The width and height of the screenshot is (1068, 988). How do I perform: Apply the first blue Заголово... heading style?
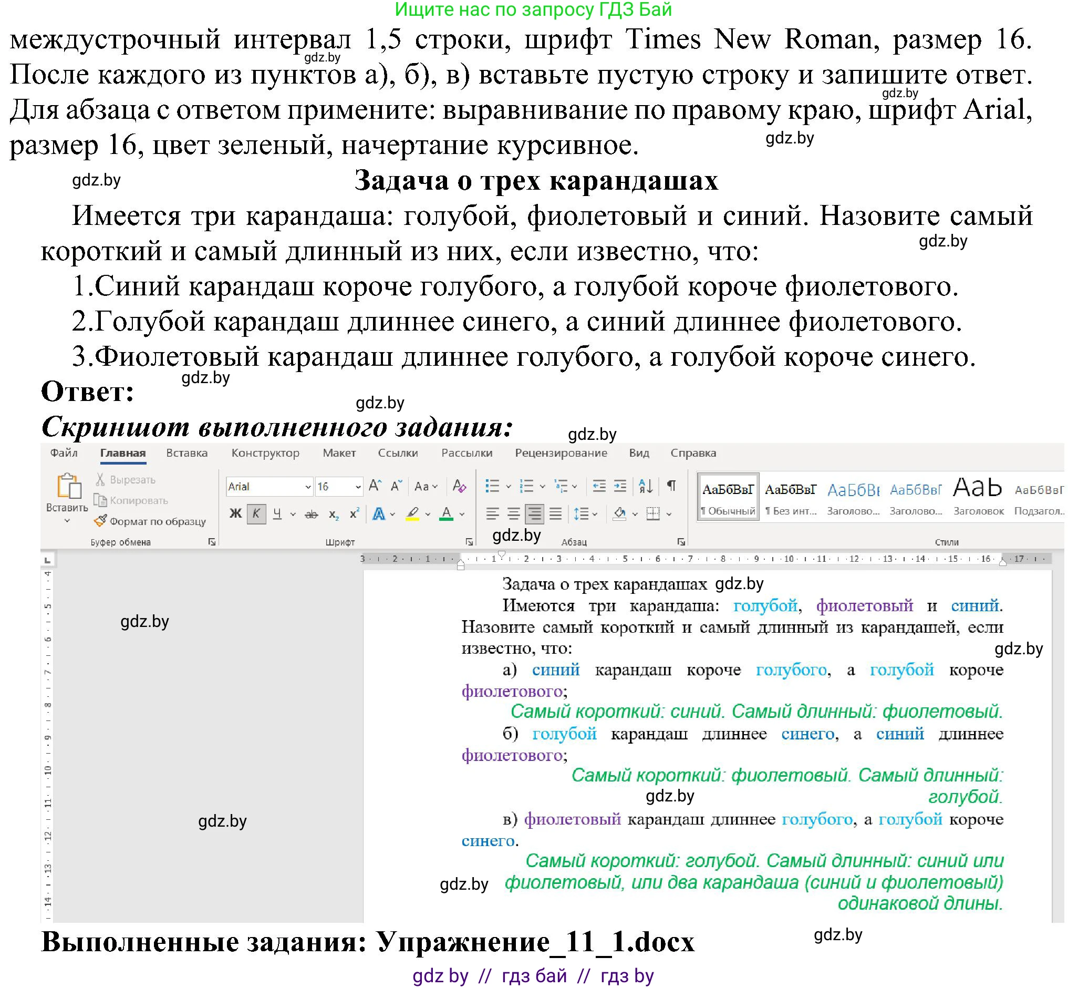(x=853, y=497)
